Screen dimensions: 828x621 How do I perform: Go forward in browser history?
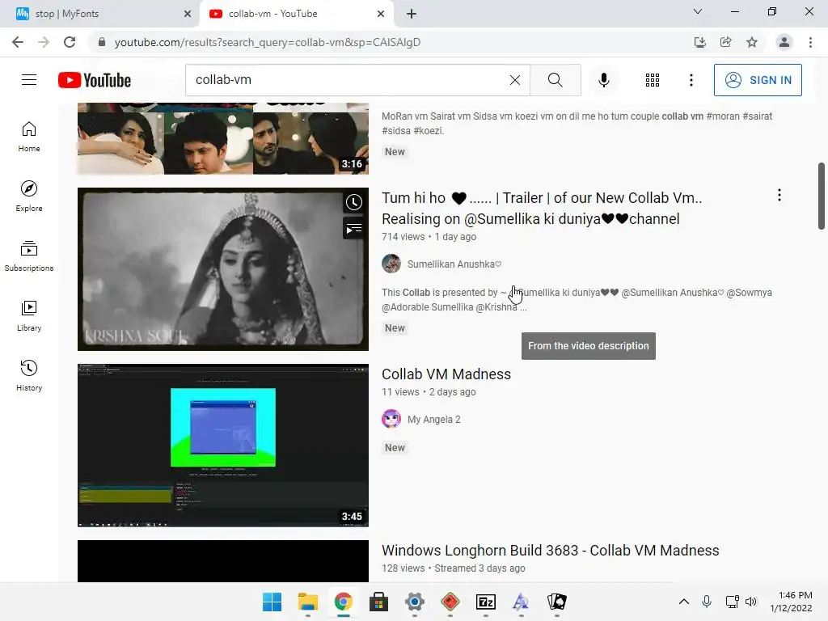[44, 42]
